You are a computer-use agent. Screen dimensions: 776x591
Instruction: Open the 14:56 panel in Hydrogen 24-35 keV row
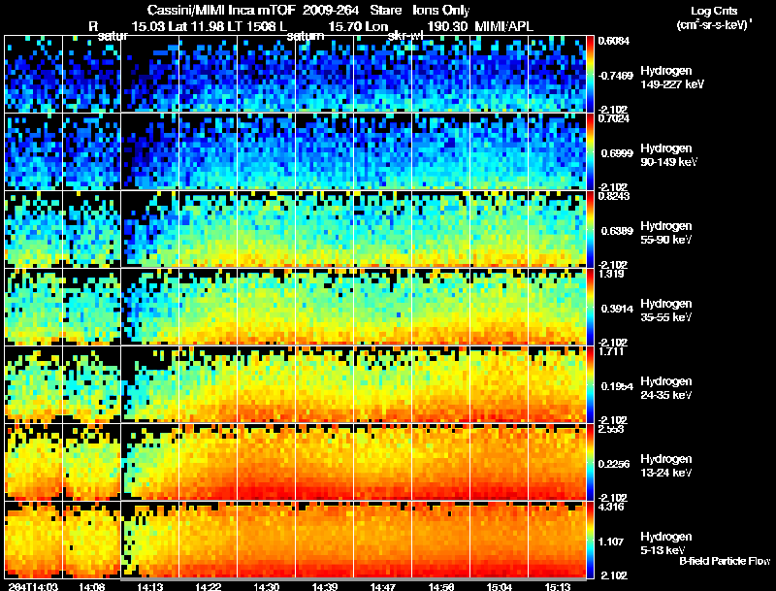[x=441, y=384]
